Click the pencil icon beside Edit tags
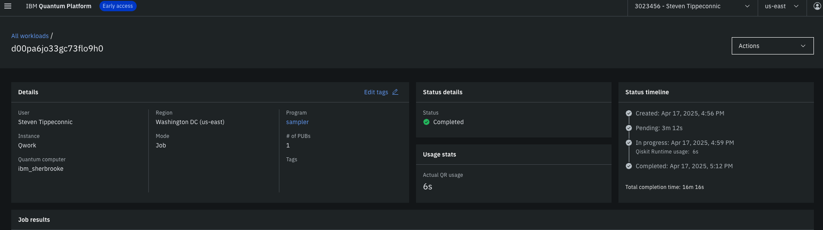The width and height of the screenshot is (823, 230). [395, 92]
